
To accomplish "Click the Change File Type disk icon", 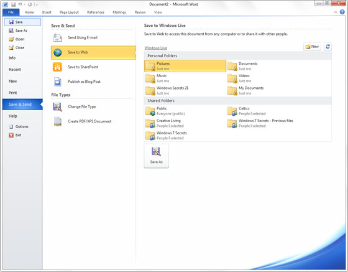I will pos(57,107).
